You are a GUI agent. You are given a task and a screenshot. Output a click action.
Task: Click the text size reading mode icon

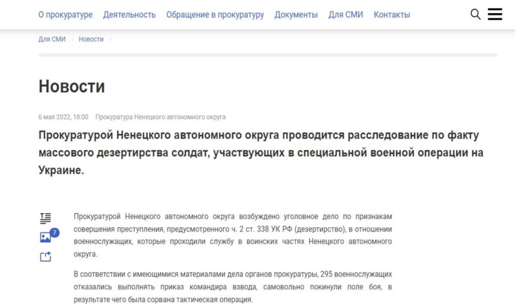(45, 218)
